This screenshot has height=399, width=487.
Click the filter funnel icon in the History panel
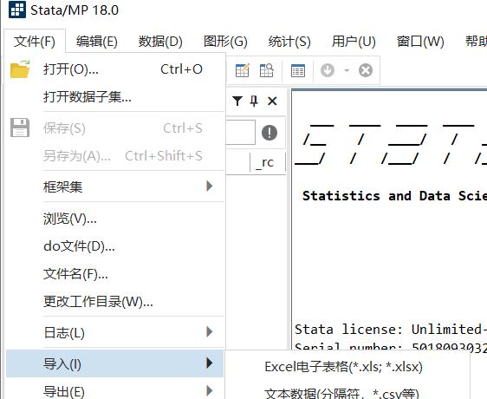coord(237,101)
